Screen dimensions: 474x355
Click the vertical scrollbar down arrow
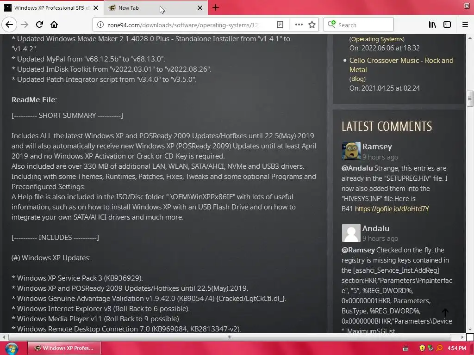pyautogui.click(x=469, y=330)
